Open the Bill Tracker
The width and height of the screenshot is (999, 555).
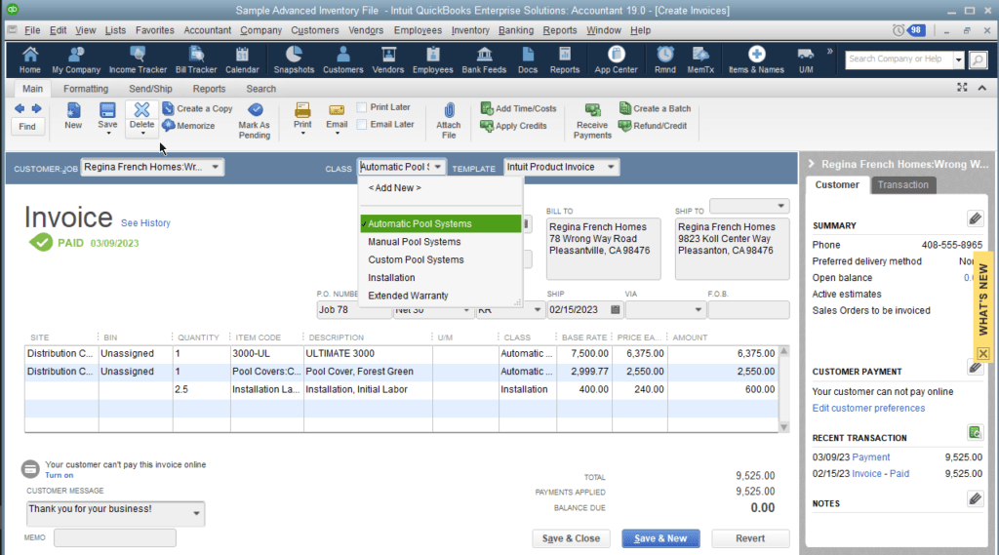tap(196, 59)
